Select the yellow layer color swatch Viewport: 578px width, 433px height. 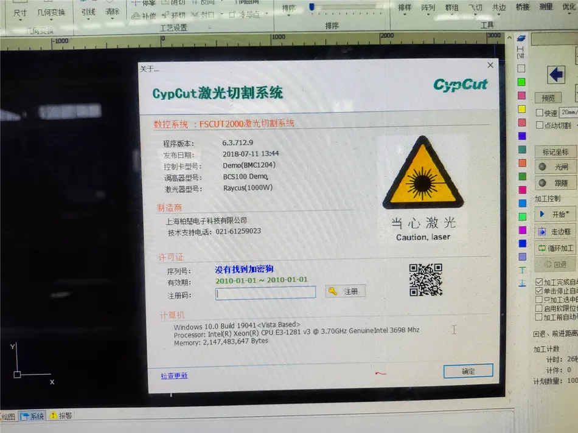tap(521, 109)
